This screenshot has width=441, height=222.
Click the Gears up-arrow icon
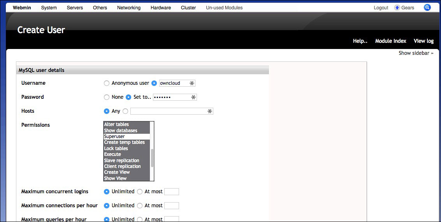(397, 8)
